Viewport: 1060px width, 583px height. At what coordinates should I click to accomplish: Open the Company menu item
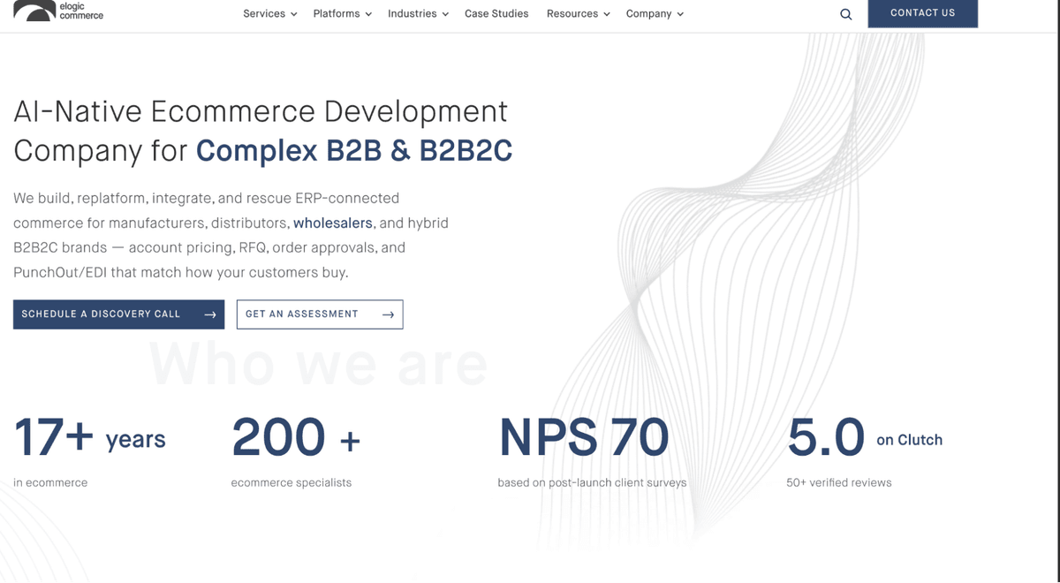point(655,14)
